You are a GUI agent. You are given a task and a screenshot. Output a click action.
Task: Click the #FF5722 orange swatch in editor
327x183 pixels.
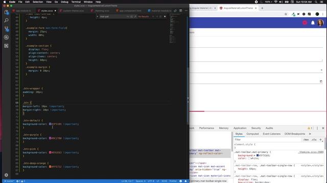[50, 167]
